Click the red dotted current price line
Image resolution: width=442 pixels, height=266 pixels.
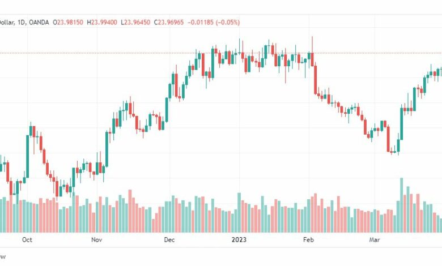[221, 53]
